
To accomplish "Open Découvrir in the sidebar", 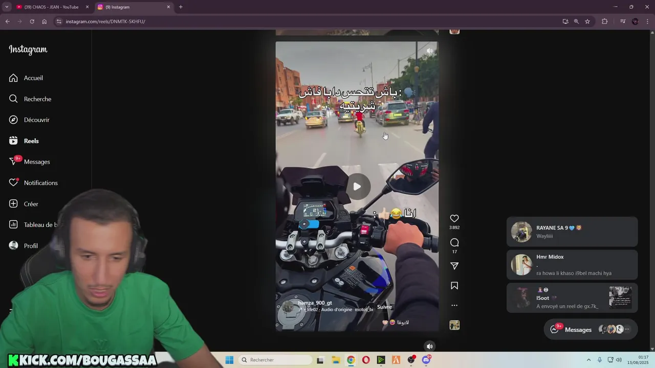I will point(36,120).
